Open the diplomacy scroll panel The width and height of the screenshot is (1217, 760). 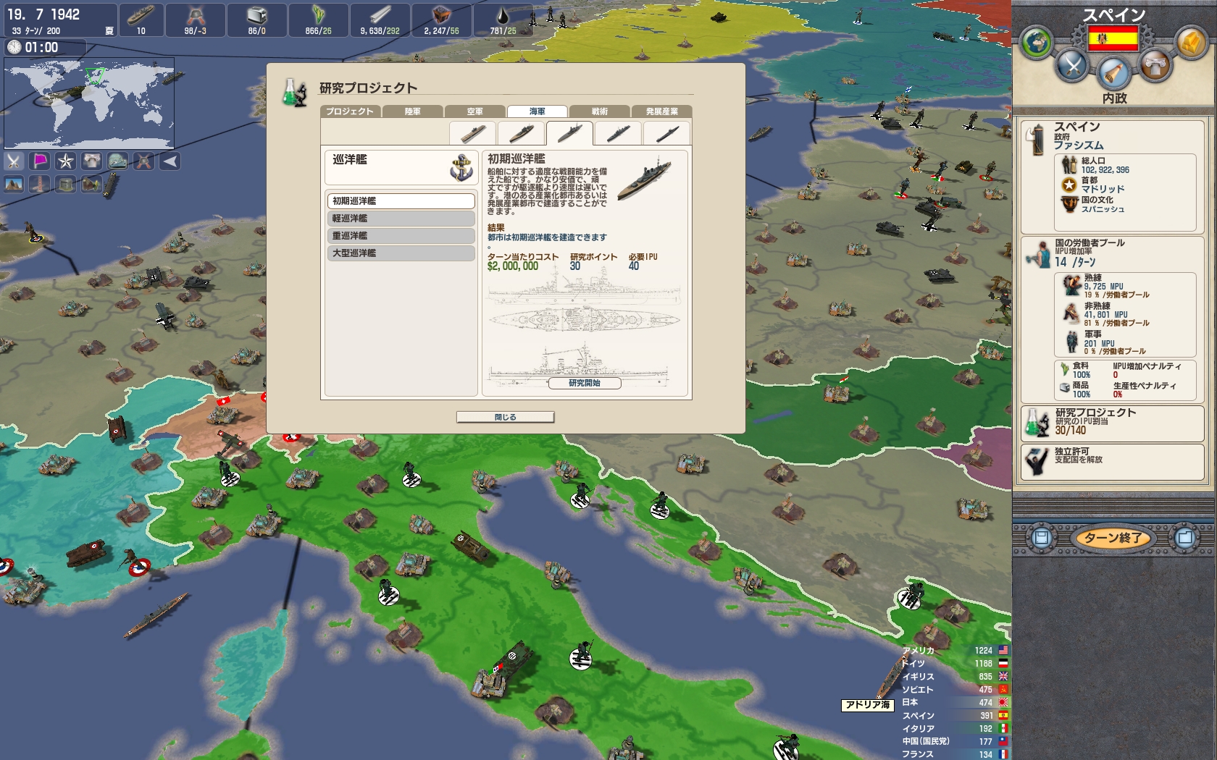[1113, 73]
